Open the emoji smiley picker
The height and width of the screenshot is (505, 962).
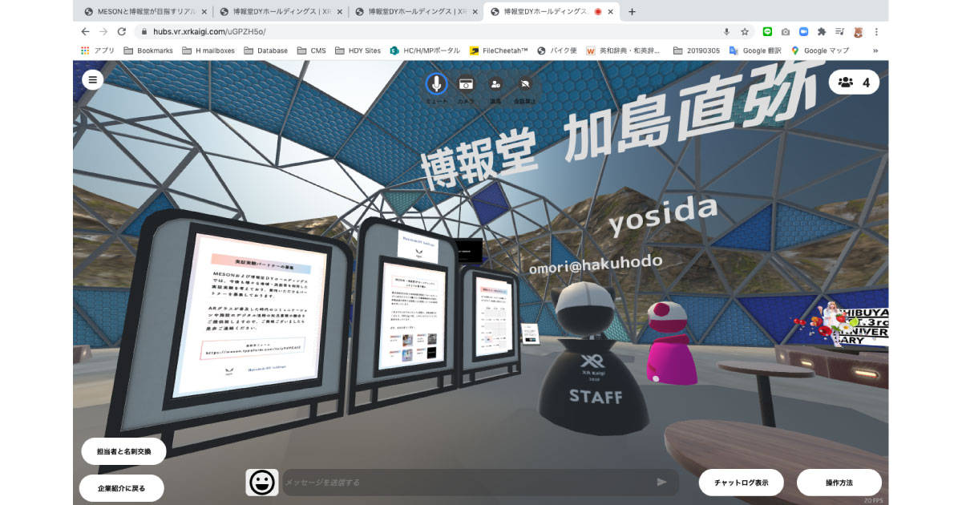pyautogui.click(x=261, y=482)
